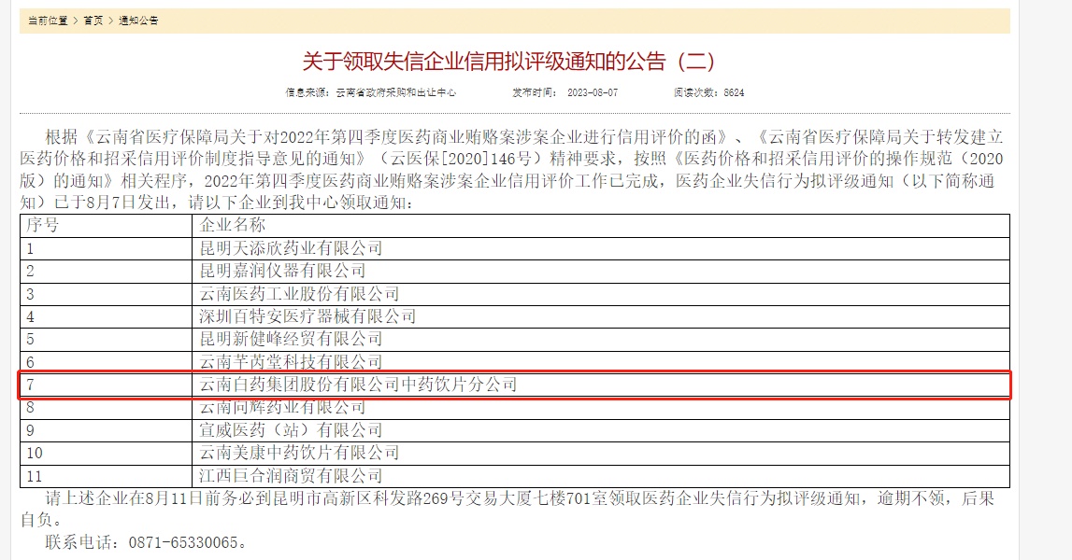Select row 云南芊芮堂科技有限公司
Image resolution: width=1072 pixels, height=560 pixels.
coord(515,362)
